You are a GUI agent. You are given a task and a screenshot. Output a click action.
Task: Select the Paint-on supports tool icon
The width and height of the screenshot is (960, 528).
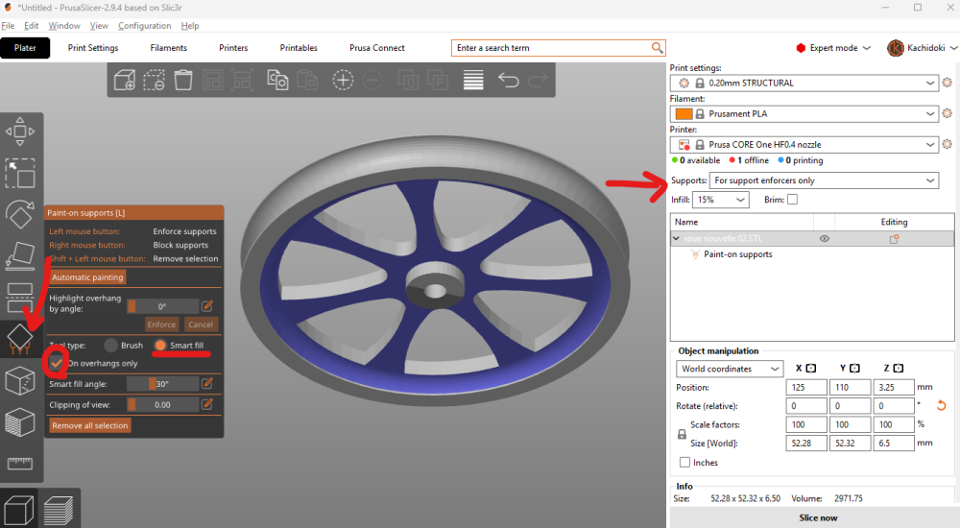[x=20, y=338]
